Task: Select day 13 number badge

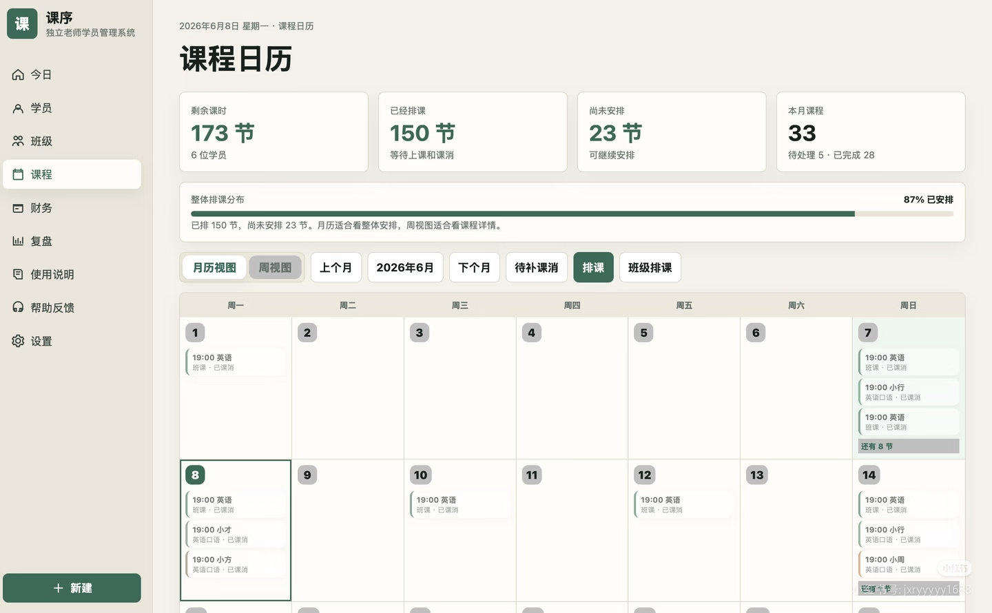Action: (757, 475)
